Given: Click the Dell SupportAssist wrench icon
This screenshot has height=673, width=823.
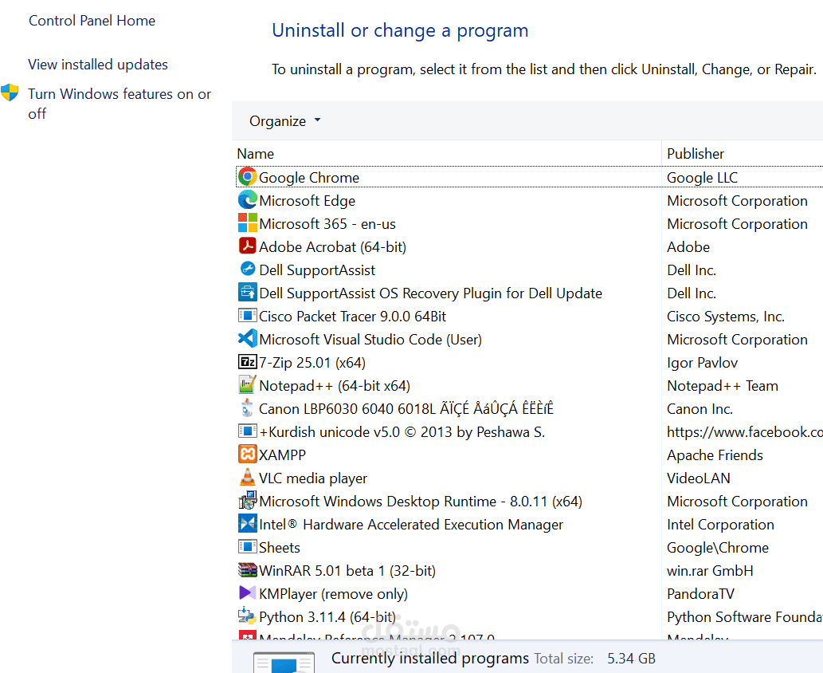Looking at the screenshot, I should 247,269.
